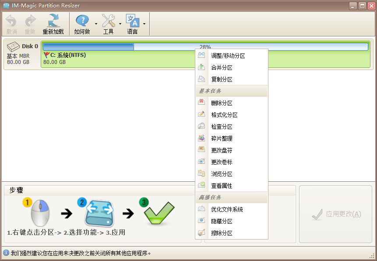Screen dimensions: 377x261
Task: Select the Disk 0 drive icon
Action: [x=13, y=46]
